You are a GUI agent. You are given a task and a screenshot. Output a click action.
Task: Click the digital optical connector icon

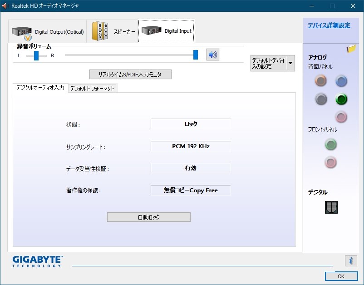[331, 207]
